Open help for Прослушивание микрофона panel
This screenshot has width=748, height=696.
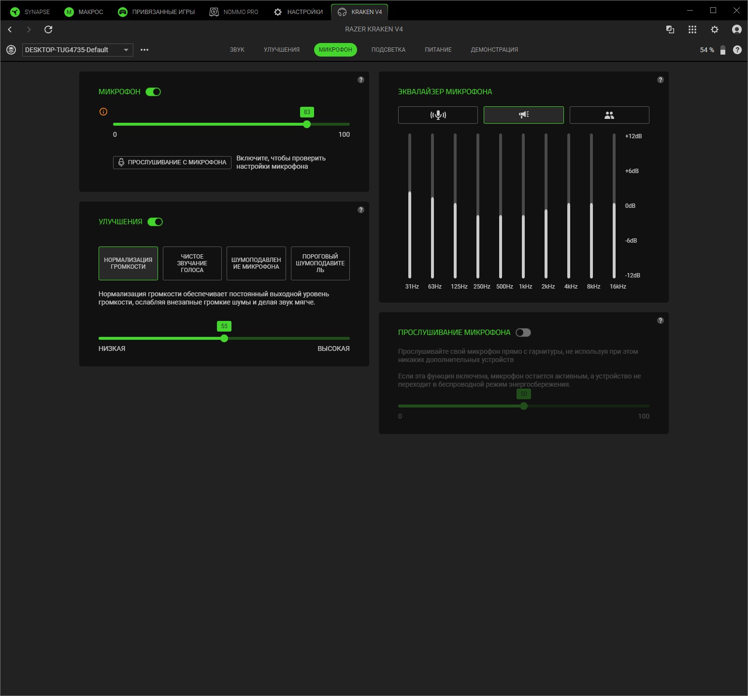click(661, 320)
